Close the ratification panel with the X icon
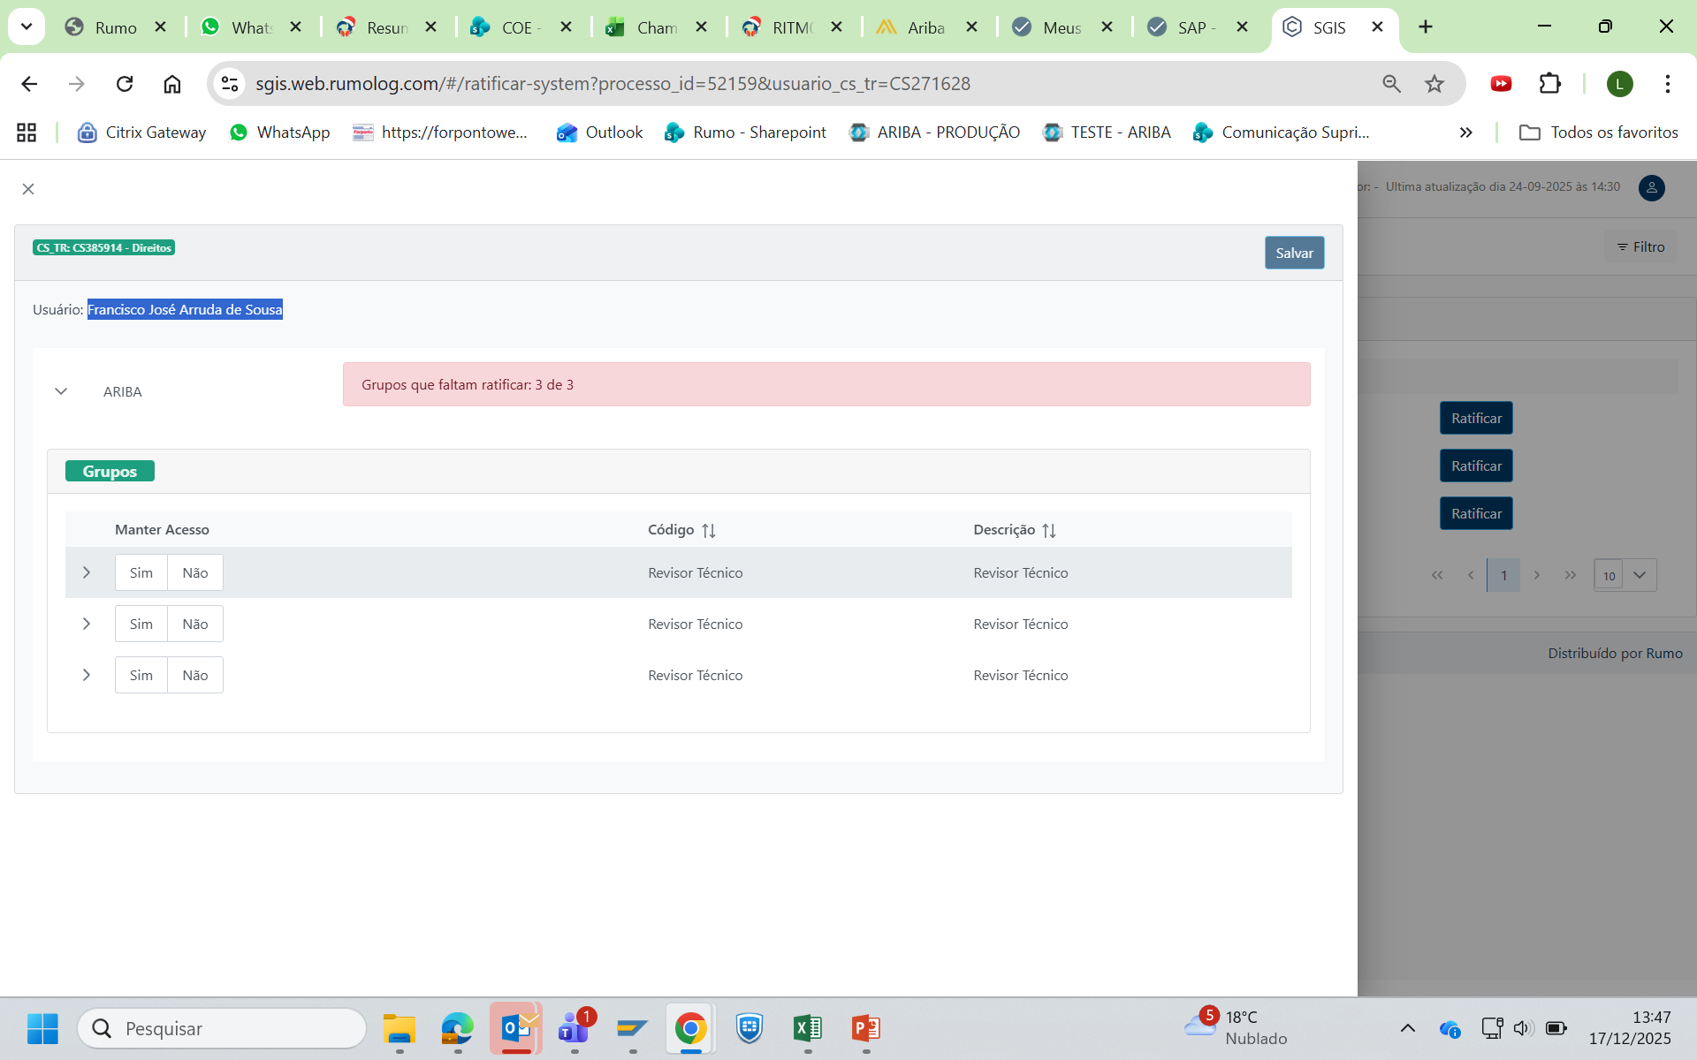This screenshot has width=1697, height=1060. pos(28,189)
